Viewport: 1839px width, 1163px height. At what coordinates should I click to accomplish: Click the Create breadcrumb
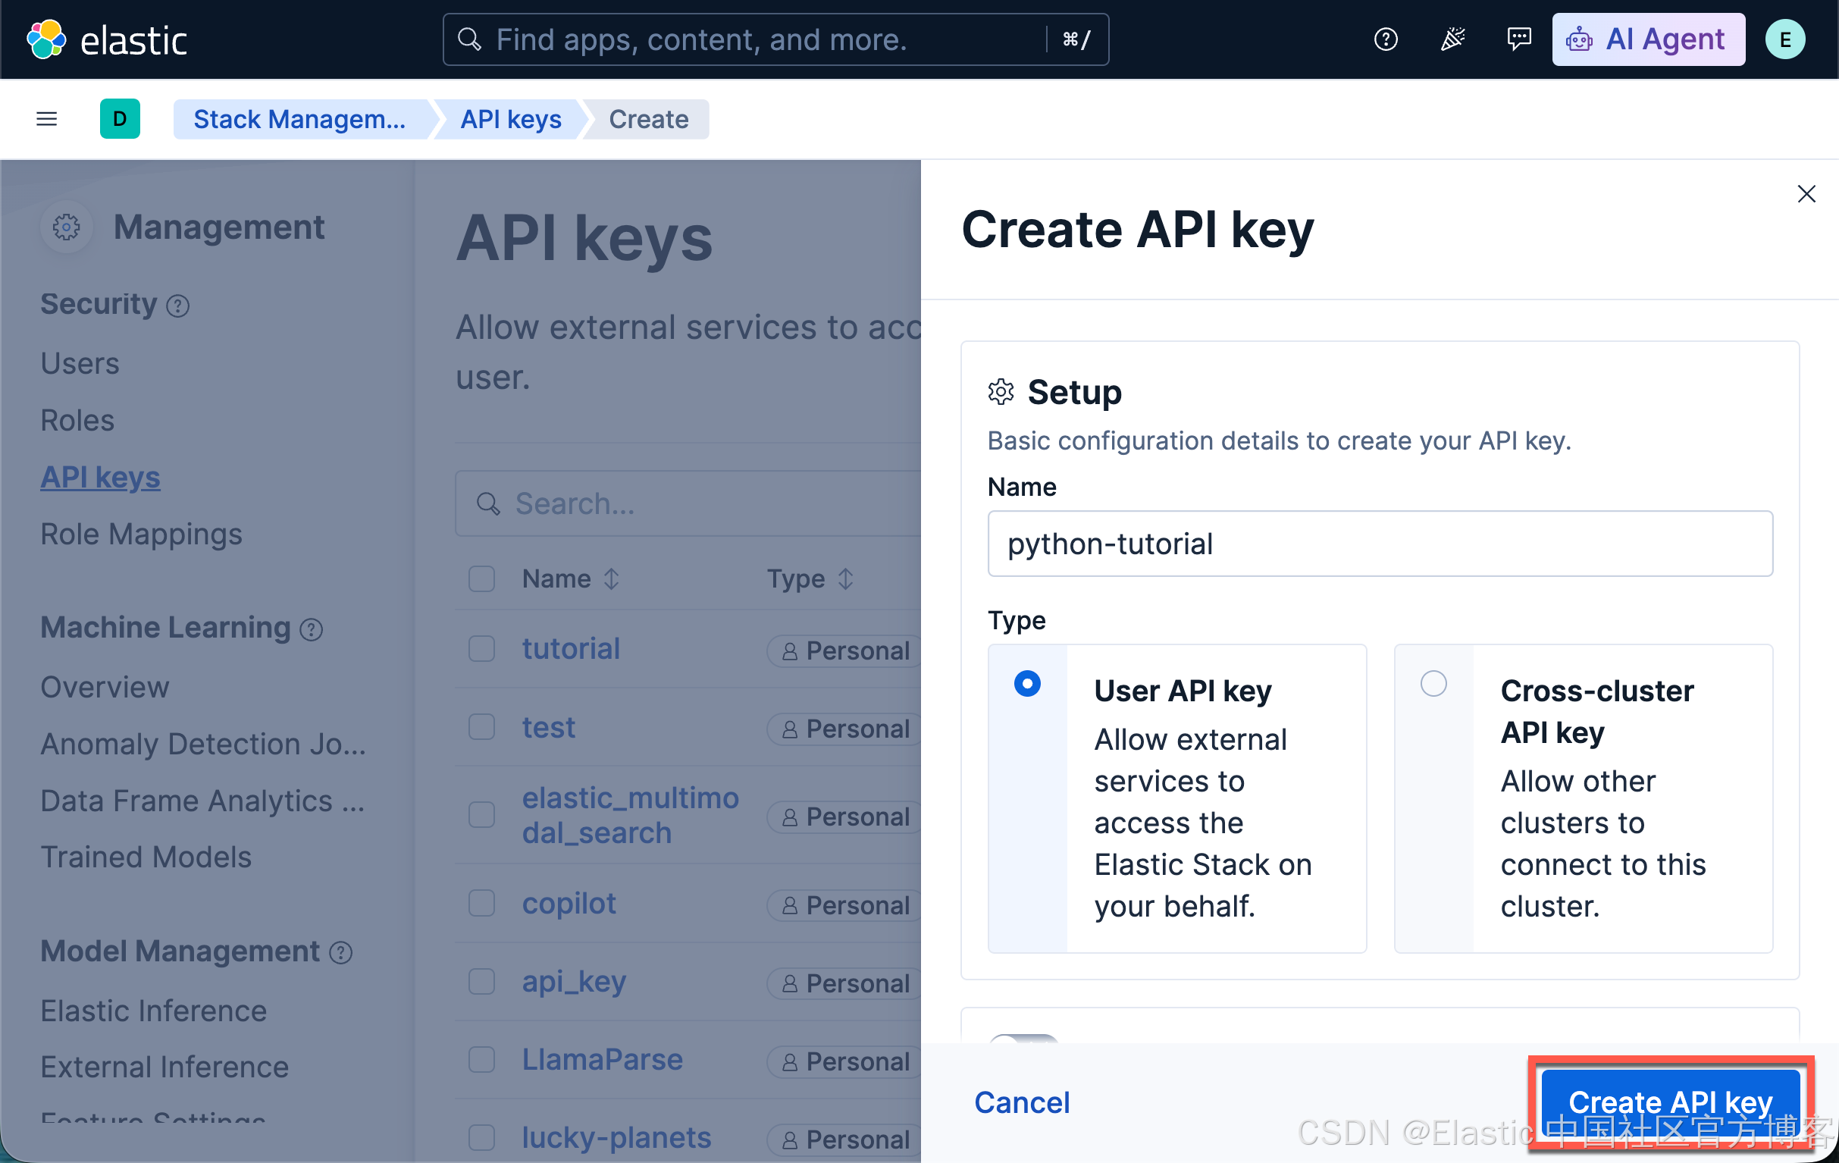(648, 119)
